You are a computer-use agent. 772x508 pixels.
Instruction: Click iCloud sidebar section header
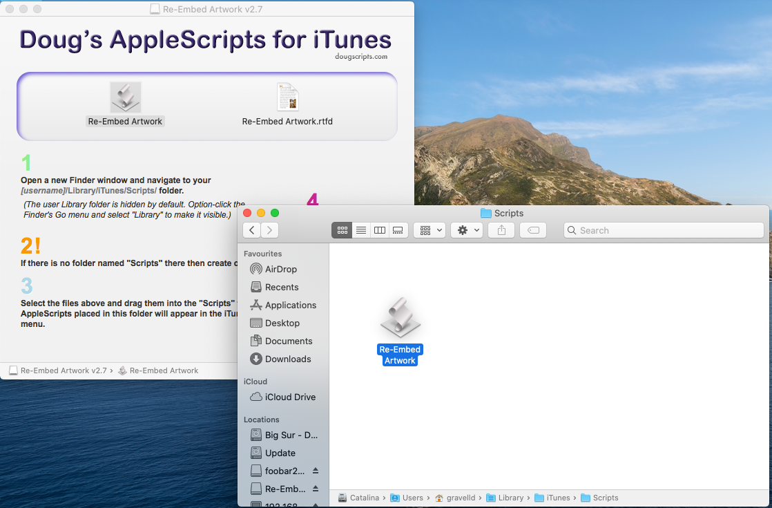255,382
